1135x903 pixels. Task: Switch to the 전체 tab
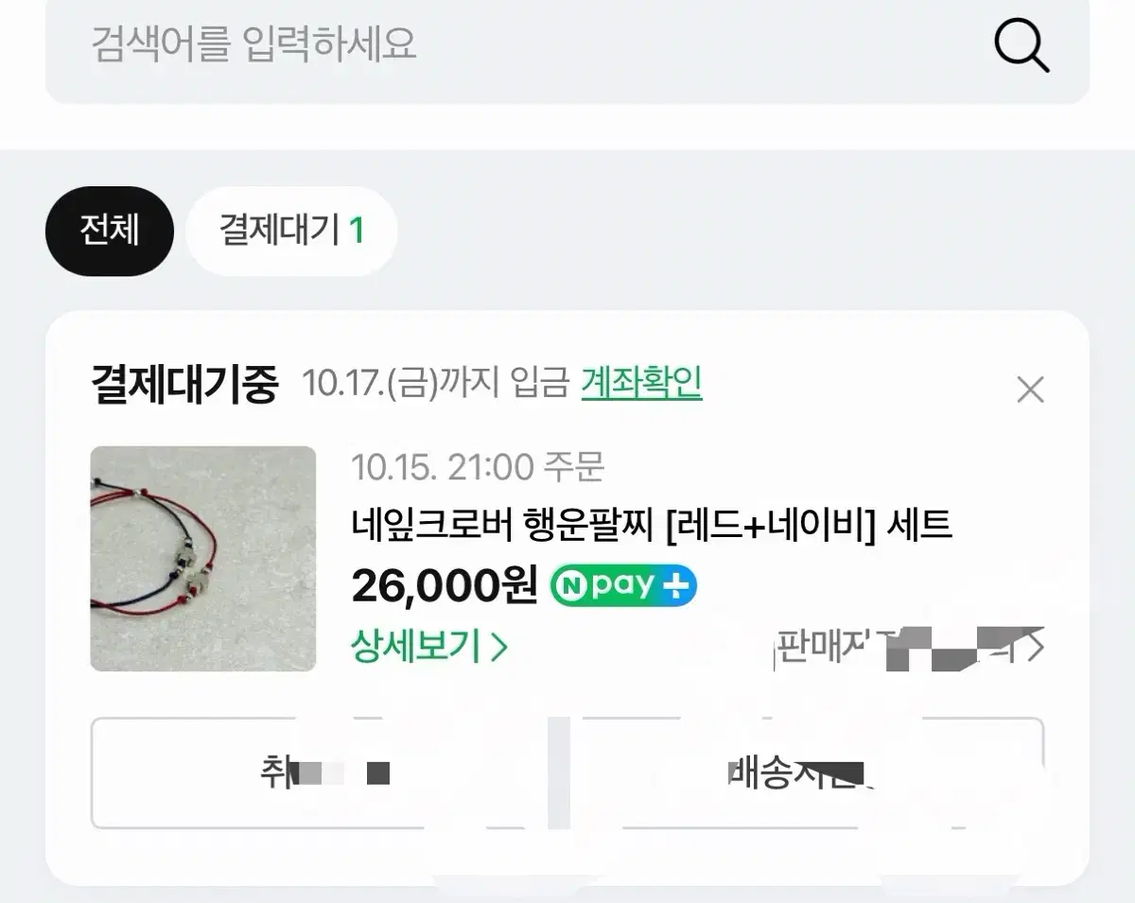click(x=109, y=230)
